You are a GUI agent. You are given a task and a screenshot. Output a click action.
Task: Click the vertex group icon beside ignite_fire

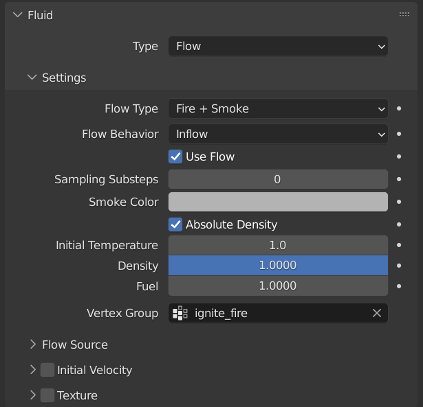tap(180, 313)
